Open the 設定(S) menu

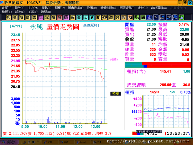coord(20,12)
